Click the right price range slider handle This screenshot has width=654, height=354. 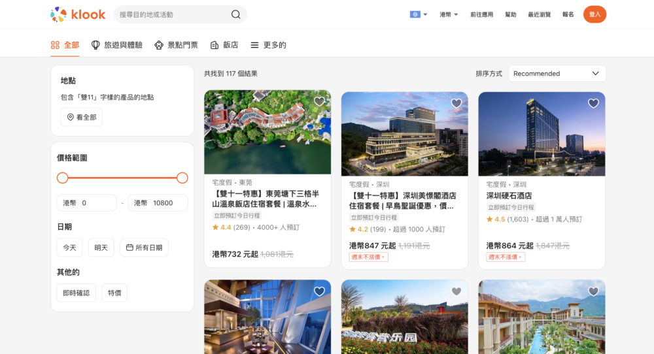click(x=182, y=178)
